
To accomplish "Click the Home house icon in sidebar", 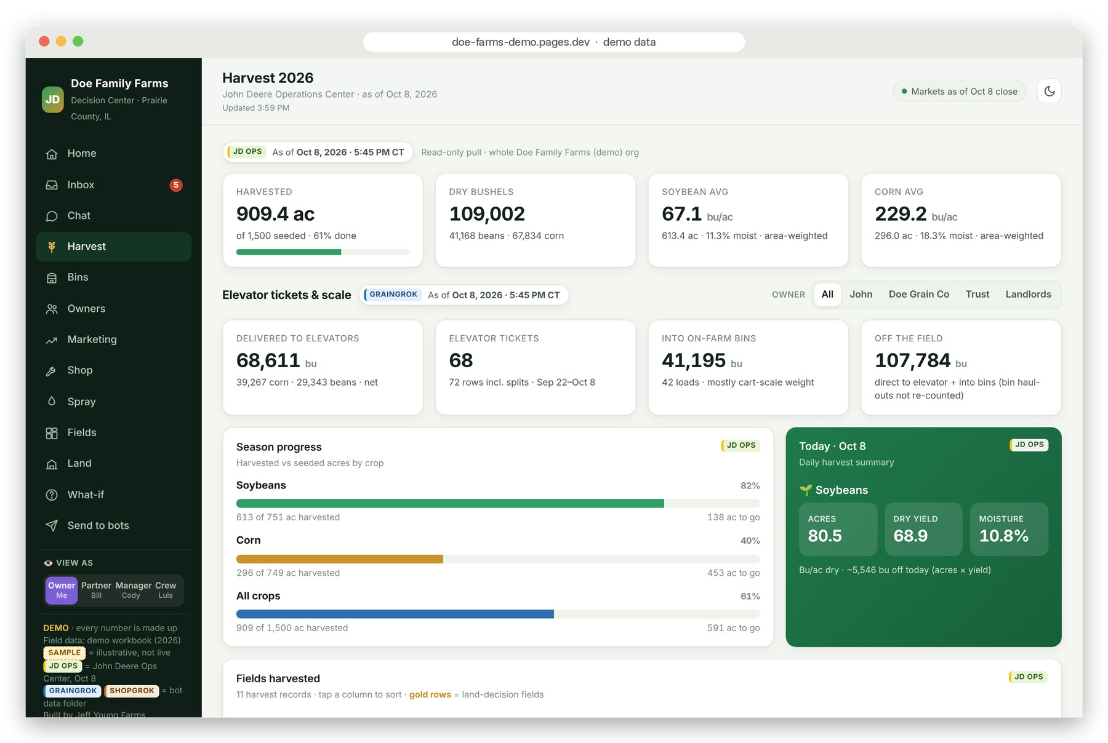I will pos(52,154).
